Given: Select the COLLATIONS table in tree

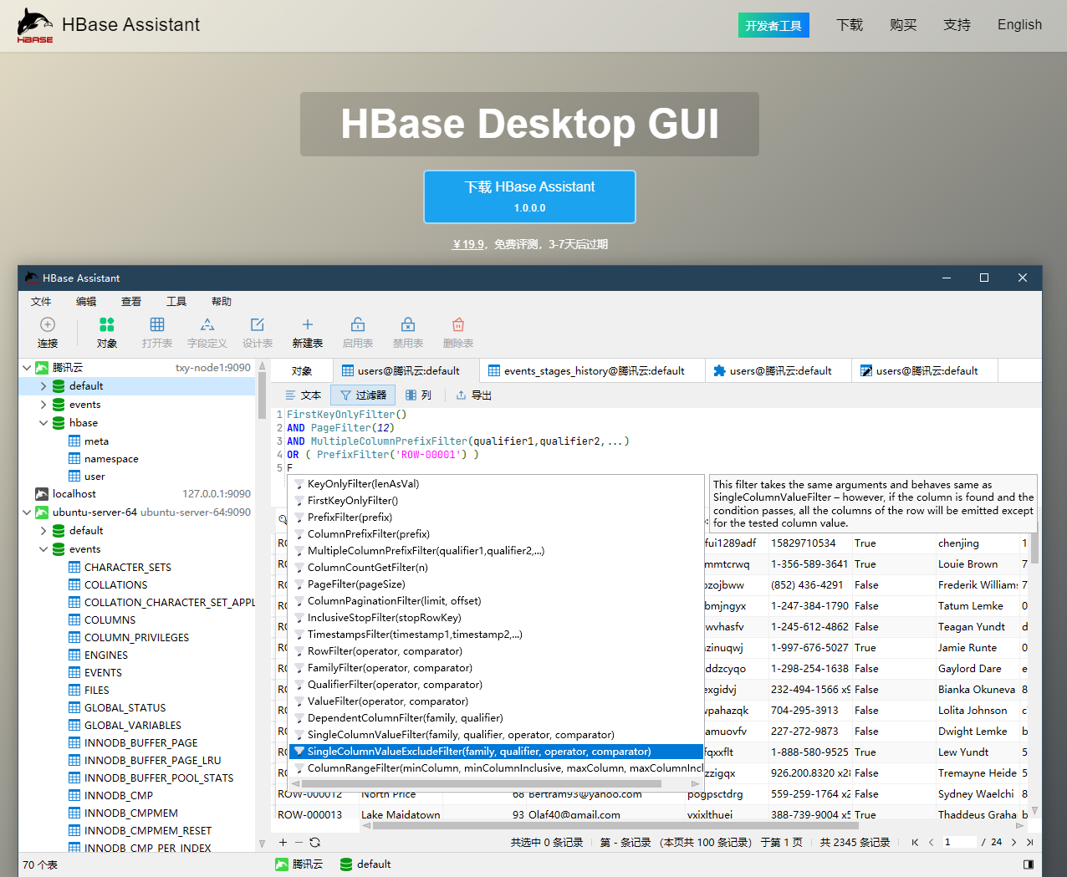Looking at the screenshot, I should (115, 585).
